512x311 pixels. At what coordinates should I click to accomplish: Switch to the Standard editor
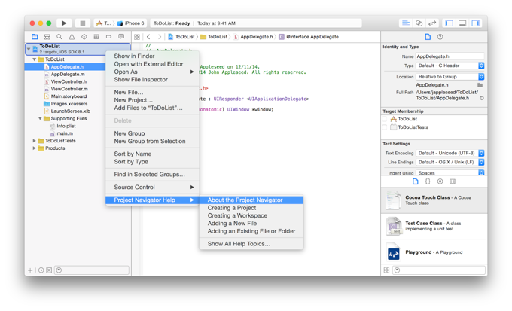coord(406,23)
